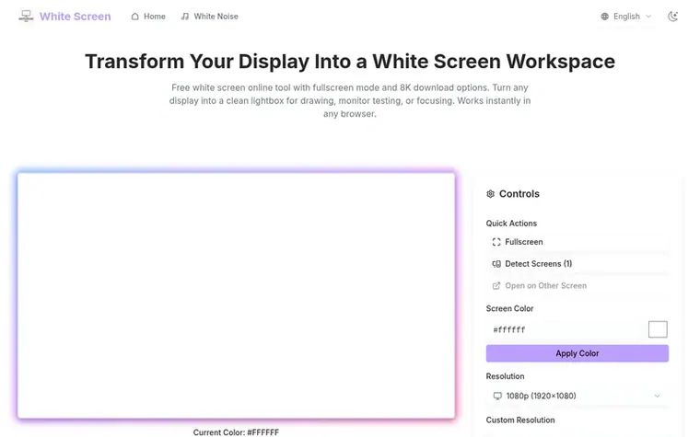Toggle dark mode moon icon
The image size is (700, 437).
click(672, 17)
